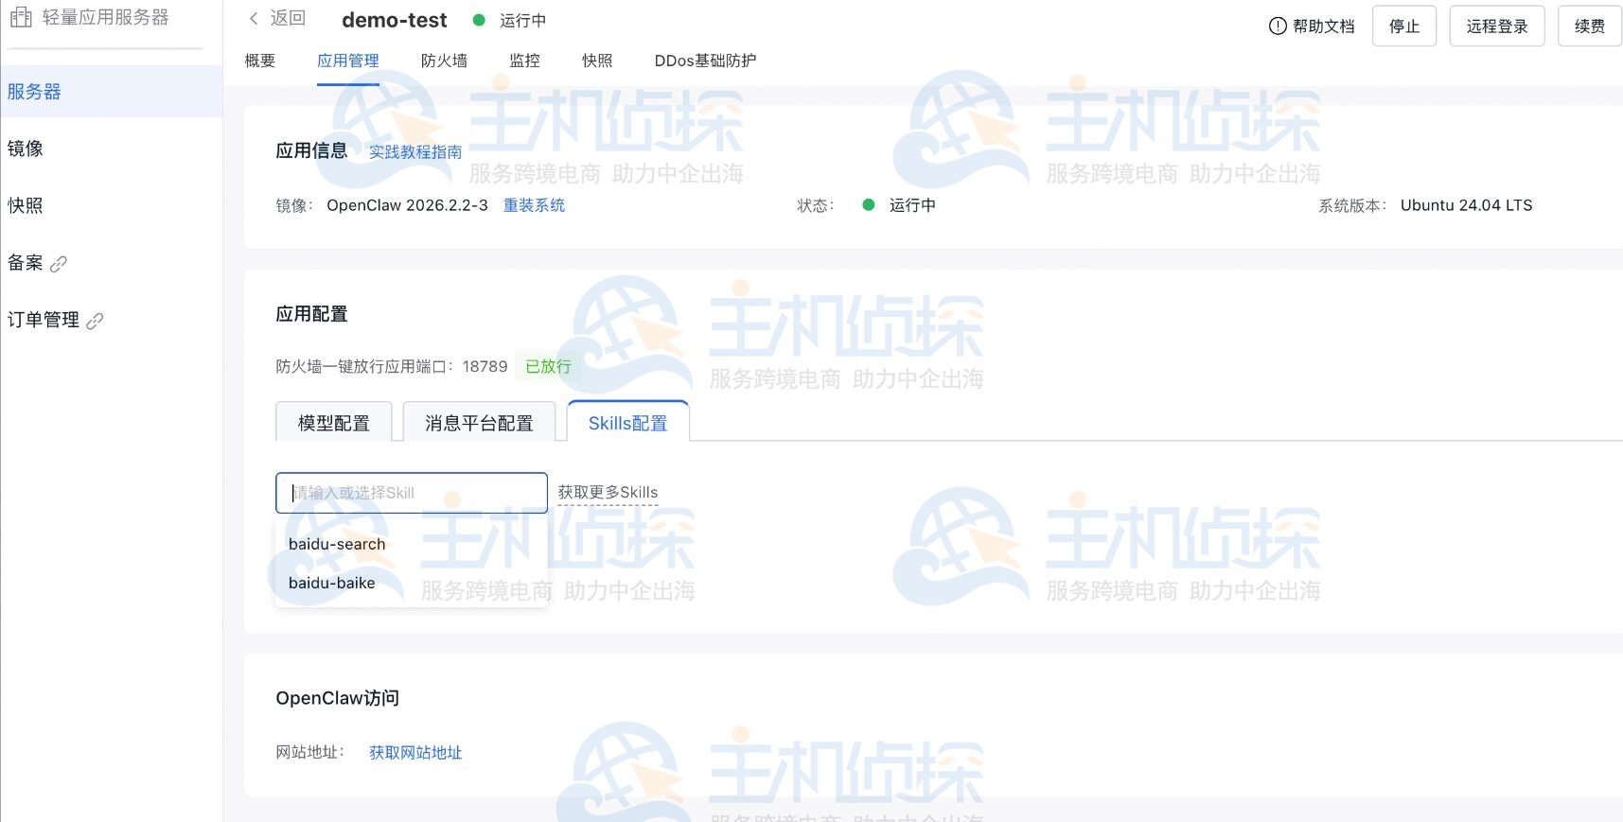Click the help document info icon
Screen dimensions: 1623x822
[x=1278, y=26]
